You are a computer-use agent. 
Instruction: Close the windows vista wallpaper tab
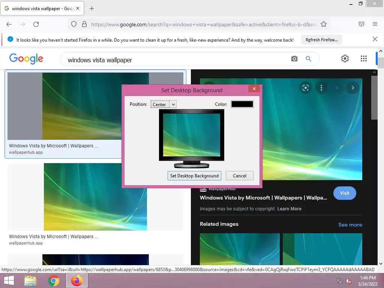tap(78, 8)
